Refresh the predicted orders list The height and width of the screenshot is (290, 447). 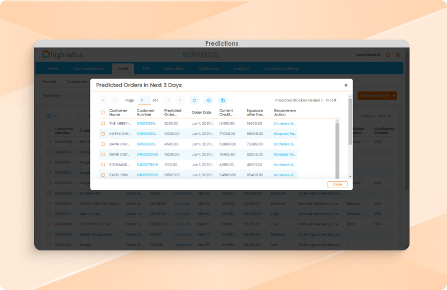click(x=194, y=100)
